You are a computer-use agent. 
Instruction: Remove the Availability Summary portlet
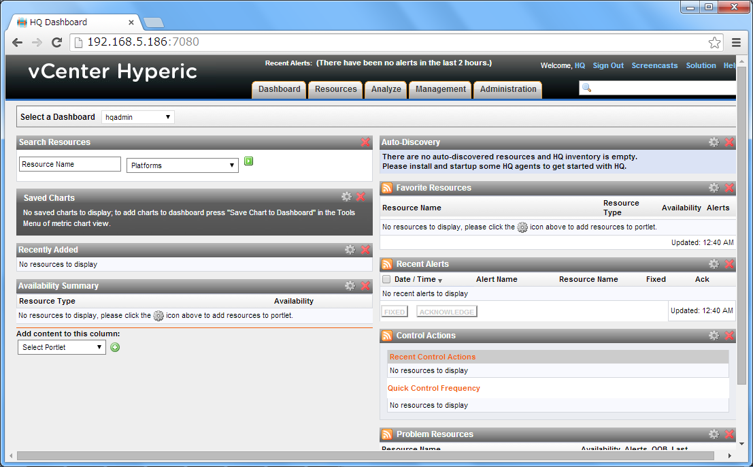pos(365,286)
